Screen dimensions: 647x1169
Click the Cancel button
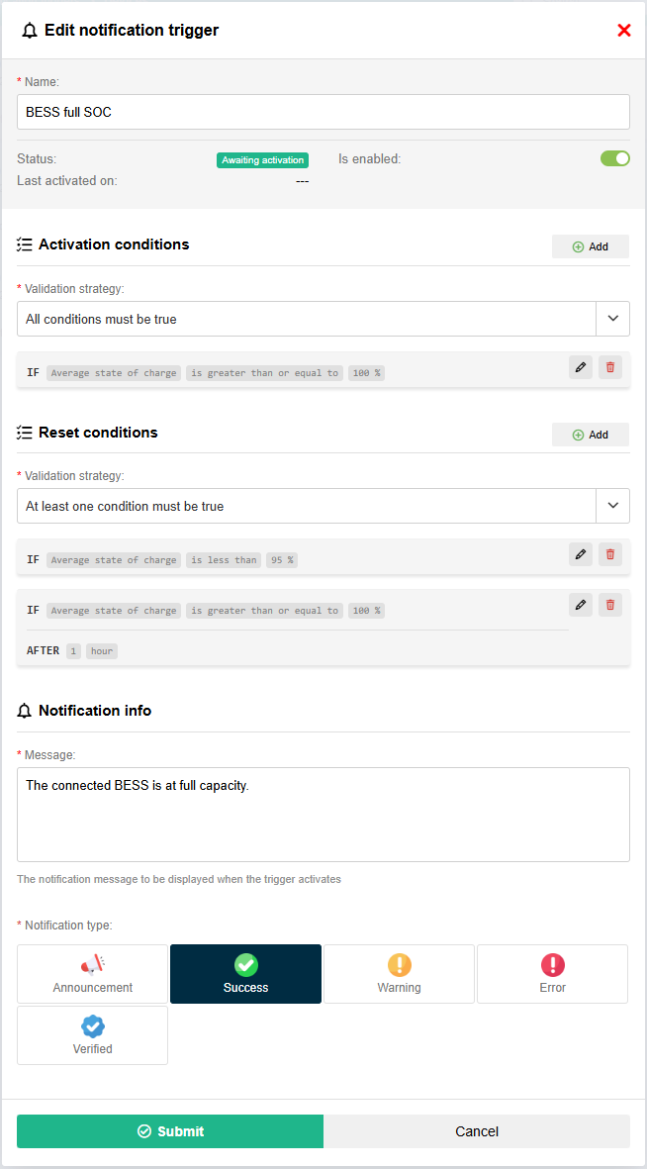pos(477,1131)
